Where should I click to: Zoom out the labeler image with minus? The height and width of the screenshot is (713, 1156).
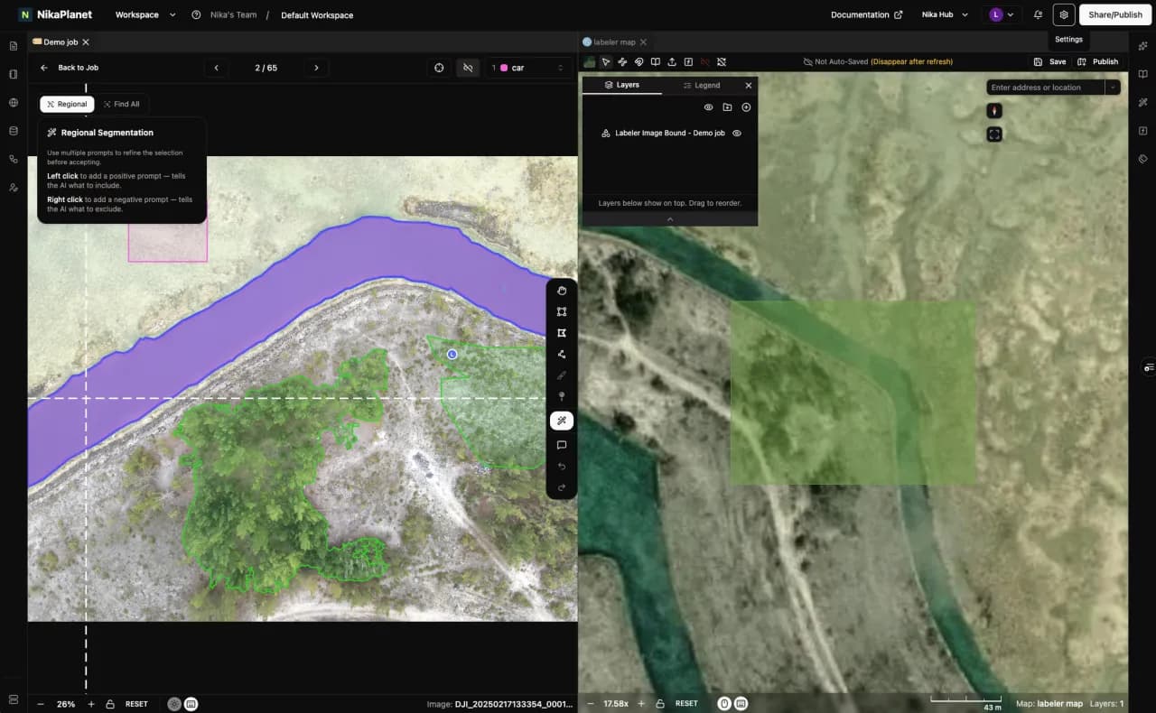click(41, 704)
